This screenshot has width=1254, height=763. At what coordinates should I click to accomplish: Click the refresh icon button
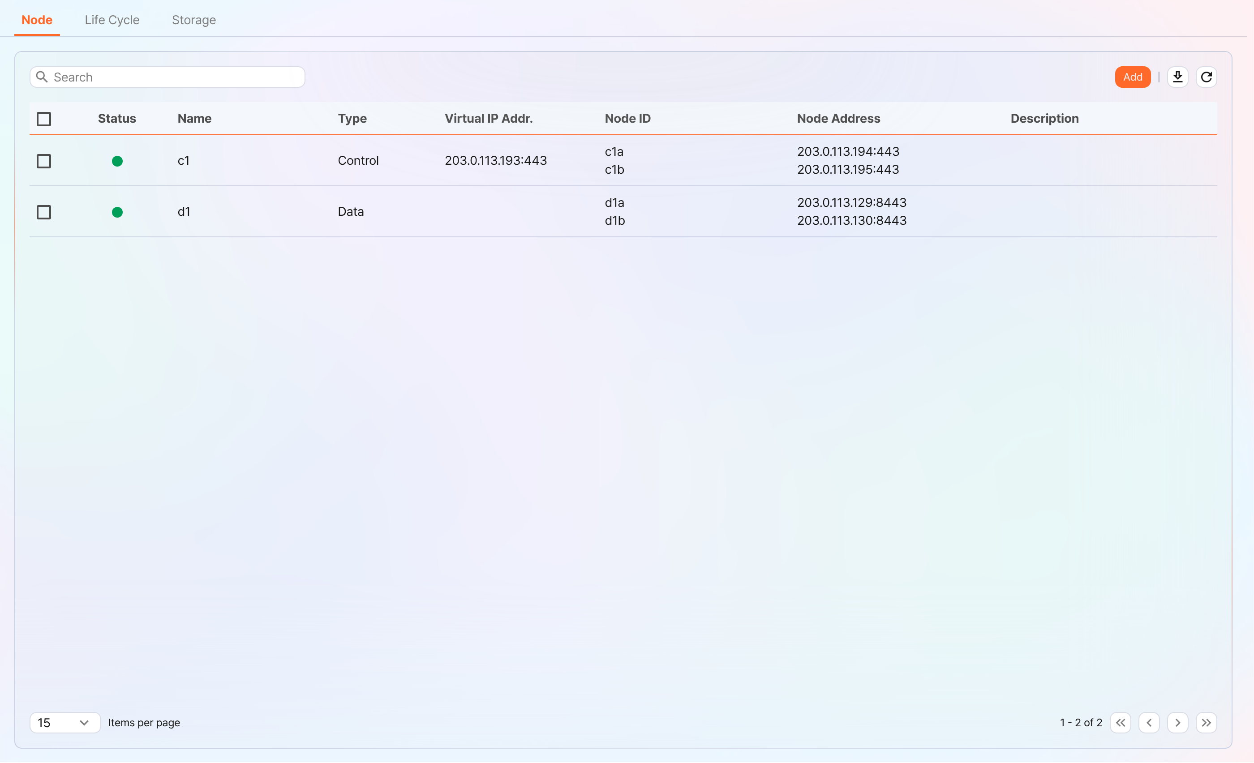click(1206, 77)
